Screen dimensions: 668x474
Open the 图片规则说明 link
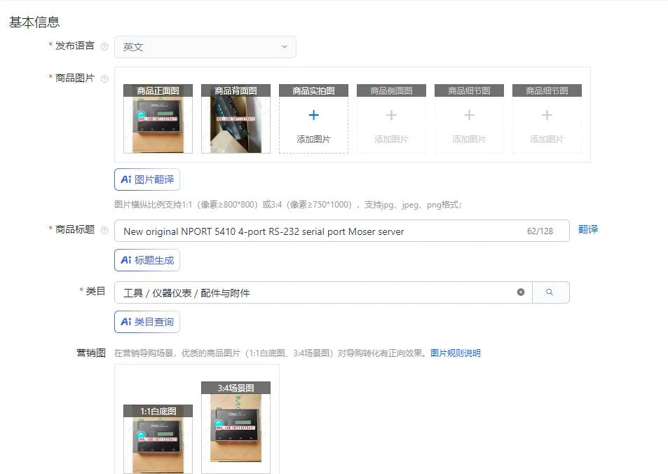tap(456, 353)
